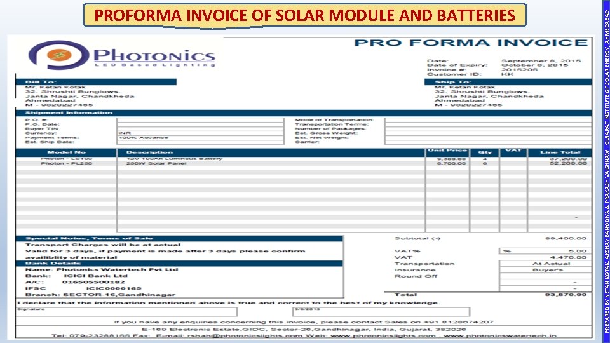Click line total 37,200.00
Screen dimensions: 610x343
pos(568,159)
